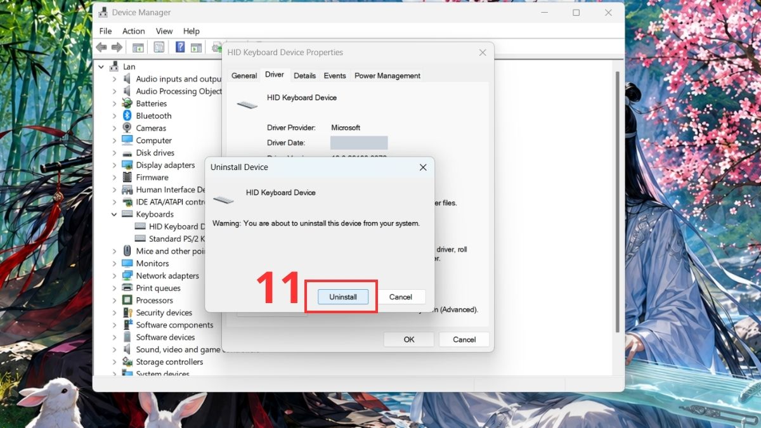Click OK in HID Keyboard Device Properties
761x428 pixels.
pyautogui.click(x=409, y=339)
